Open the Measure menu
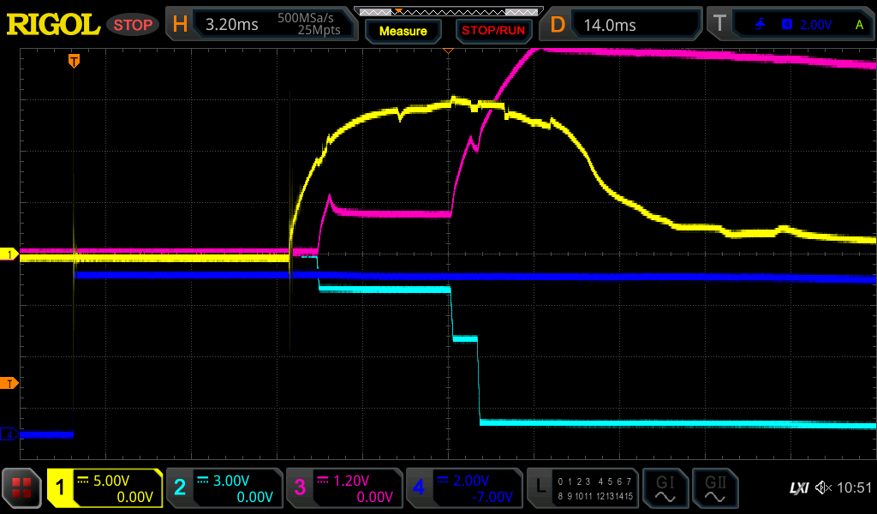877x514 pixels. (x=403, y=31)
